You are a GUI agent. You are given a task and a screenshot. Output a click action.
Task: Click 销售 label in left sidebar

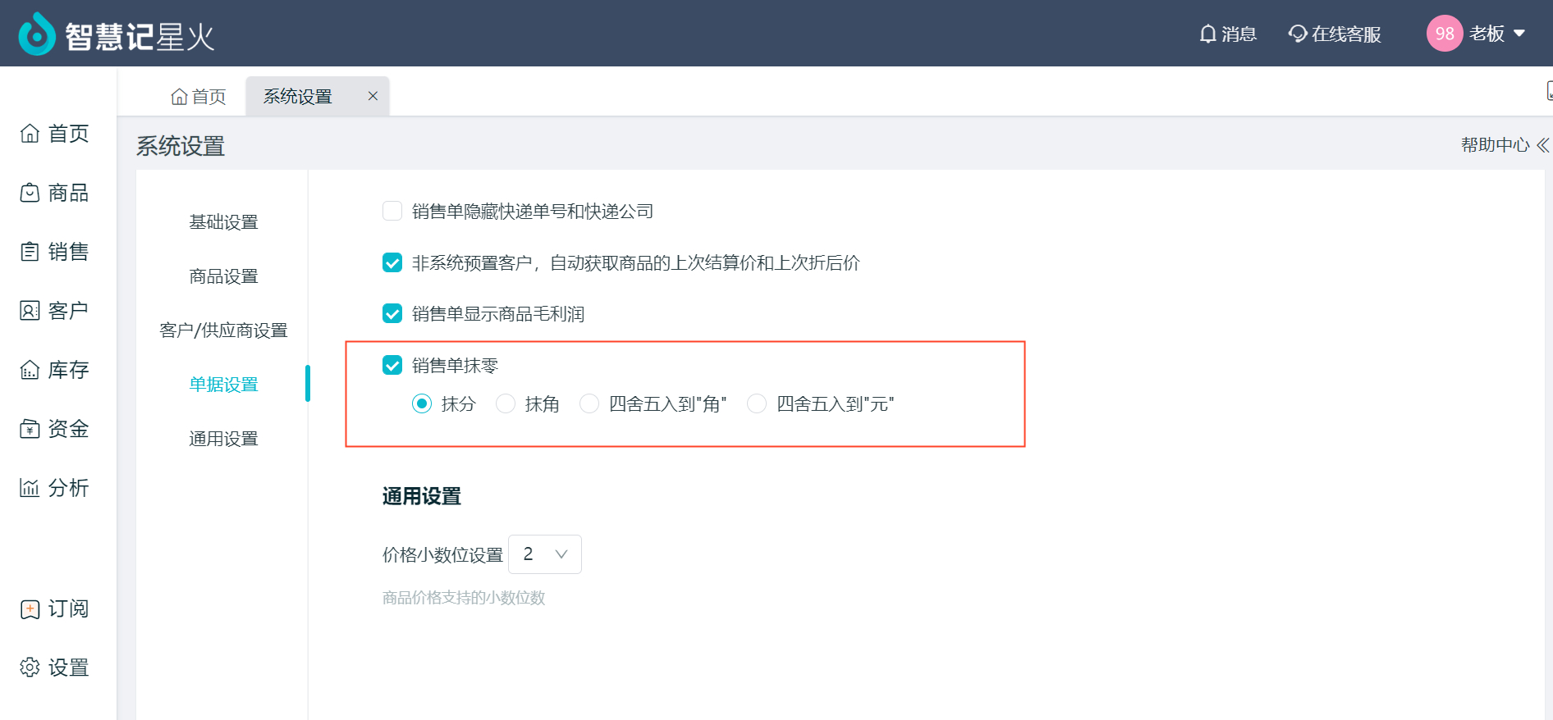tap(68, 251)
